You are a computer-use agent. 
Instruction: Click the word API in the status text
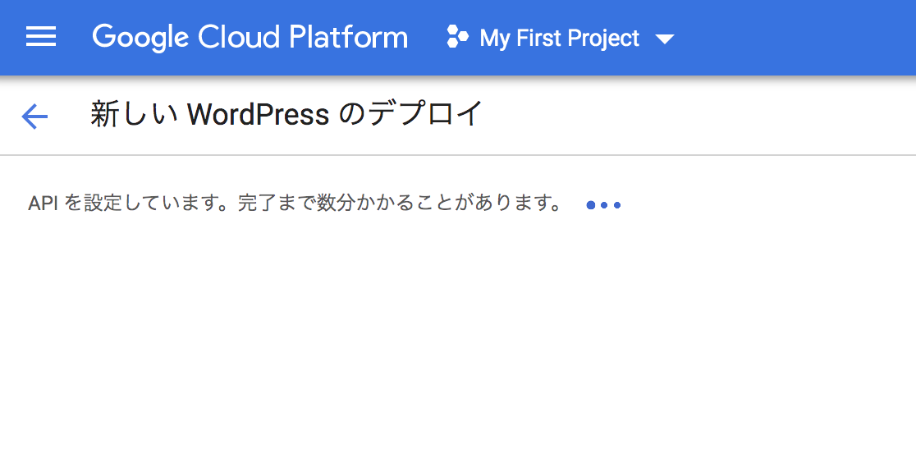tap(43, 204)
